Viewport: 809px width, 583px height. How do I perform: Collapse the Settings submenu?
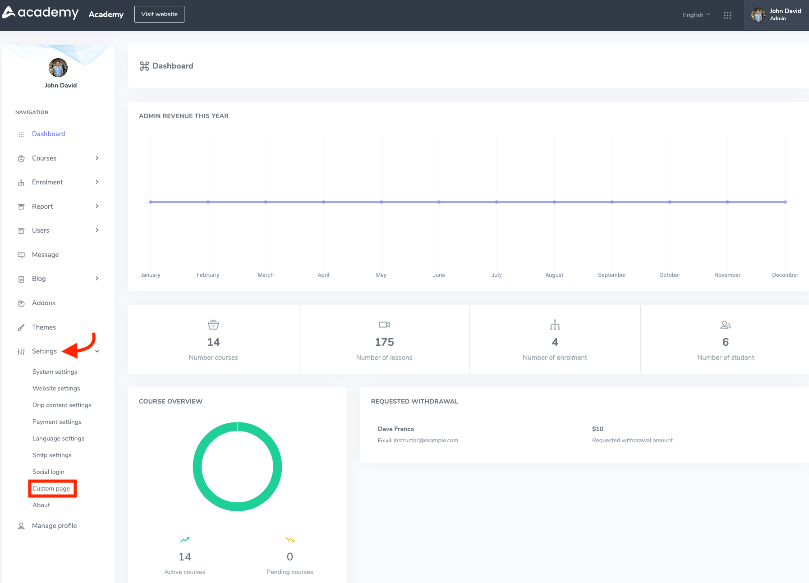[97, 351]
